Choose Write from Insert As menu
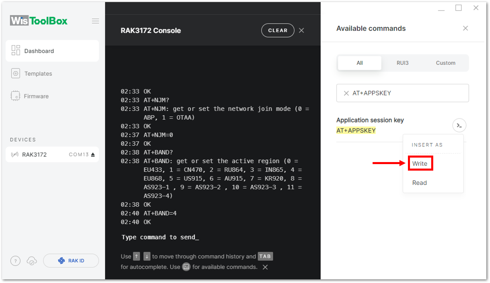Screen dimensions: 490x283 click(x=420, y=164)
